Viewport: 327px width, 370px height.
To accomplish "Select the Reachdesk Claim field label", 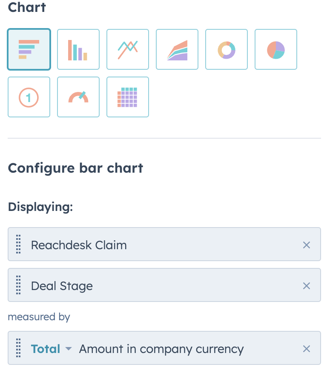I will point(79,245).
